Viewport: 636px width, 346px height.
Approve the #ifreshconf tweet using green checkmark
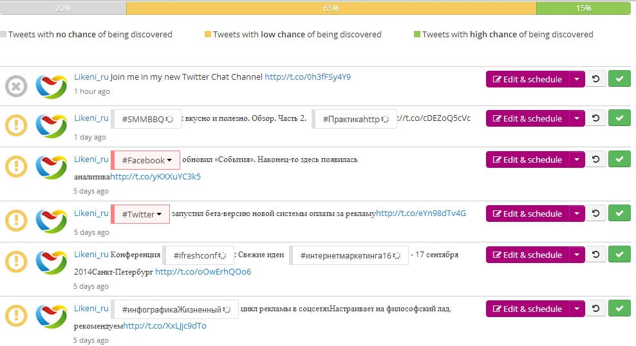619,255
